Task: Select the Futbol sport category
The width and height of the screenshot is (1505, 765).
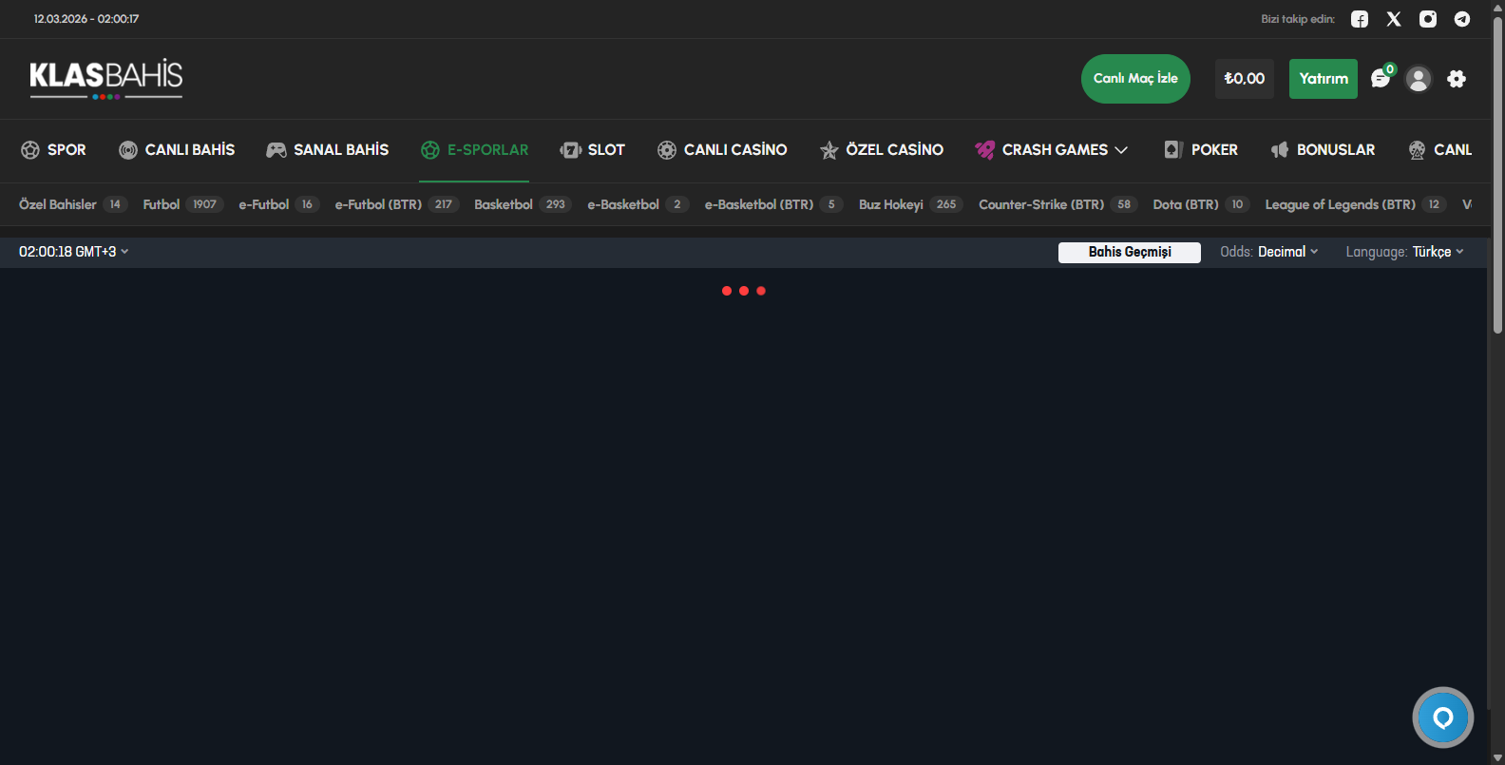Action: 183,204
